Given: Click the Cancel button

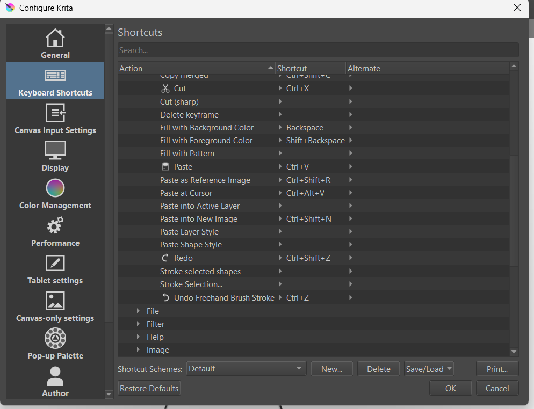Looking at the screenshot, I should [497, 388].
